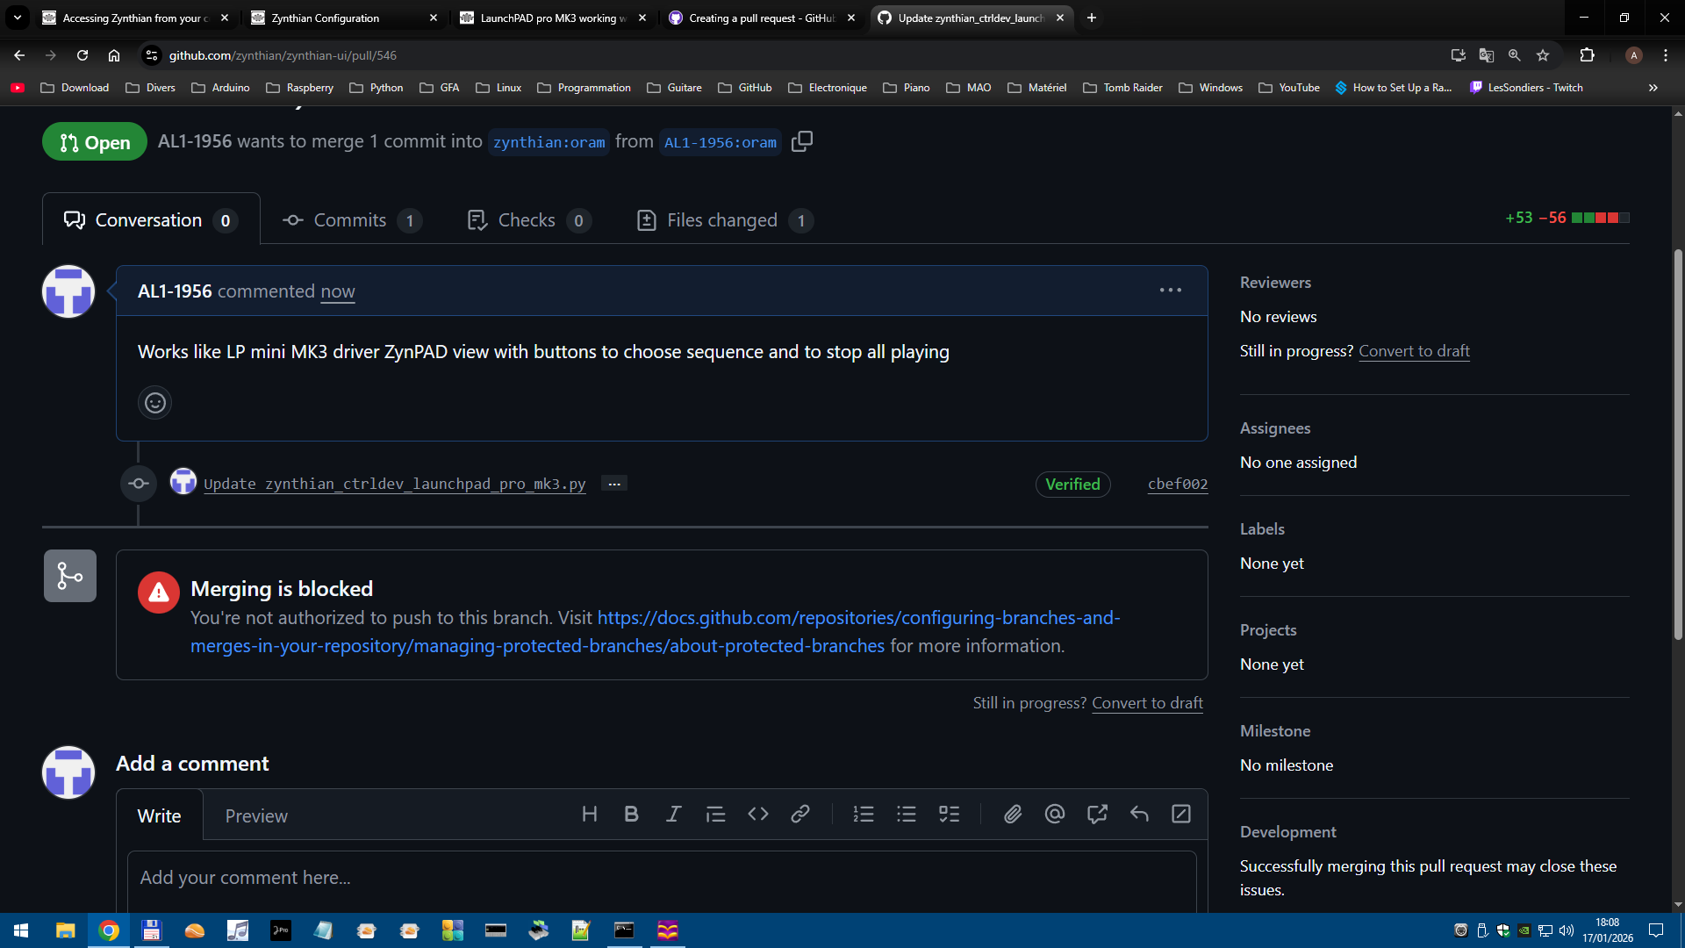Screen dimensions: 1685x948
Task: Open the commit hash cbef002 link
Action: [1178, 485]
